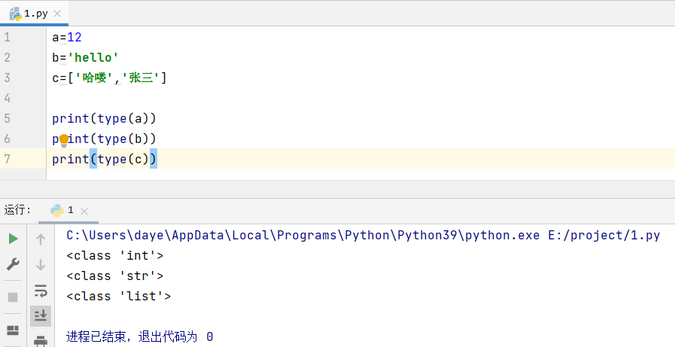Click line number 5 in the gutter

(7, 118)
